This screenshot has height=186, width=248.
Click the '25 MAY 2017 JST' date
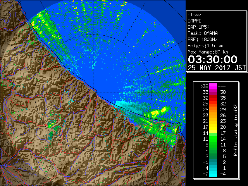[x=217, y=68]
